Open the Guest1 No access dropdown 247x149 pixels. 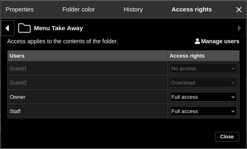[x=204, y=68]
